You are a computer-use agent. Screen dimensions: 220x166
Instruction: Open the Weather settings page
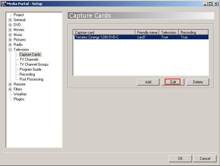(20, 94)
